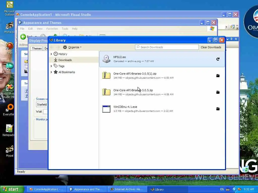Click the All Bookmarks star icon

point(56,72)
